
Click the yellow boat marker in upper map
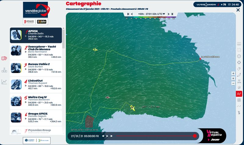tap(95, 50)
